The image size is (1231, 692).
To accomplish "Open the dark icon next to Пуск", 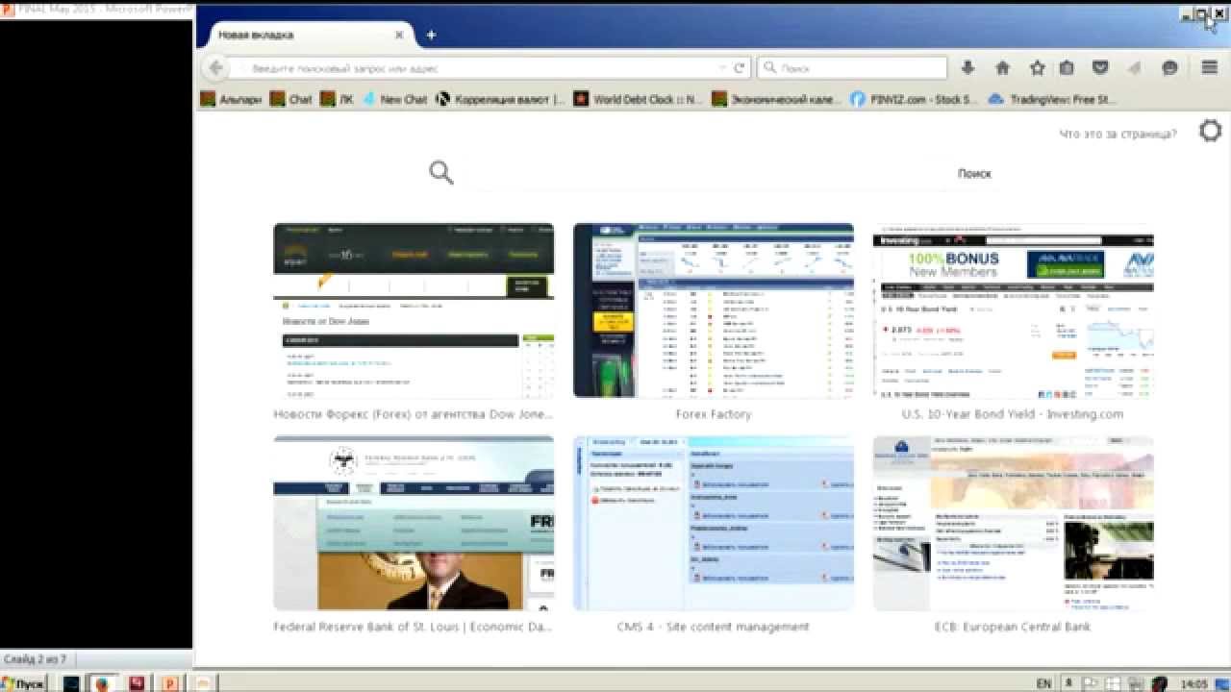I will pos(70,683).
